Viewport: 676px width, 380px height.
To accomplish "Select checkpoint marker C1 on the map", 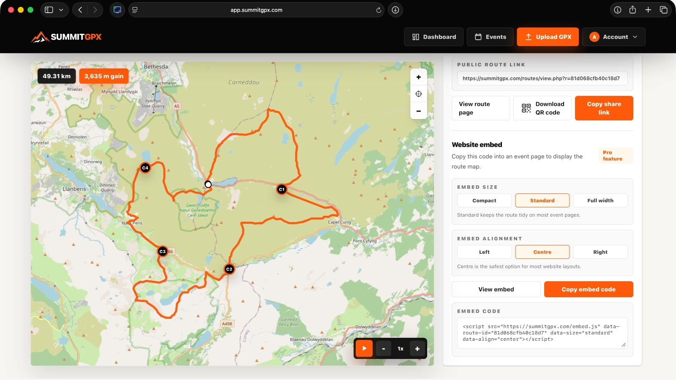I will pos(281,190).
